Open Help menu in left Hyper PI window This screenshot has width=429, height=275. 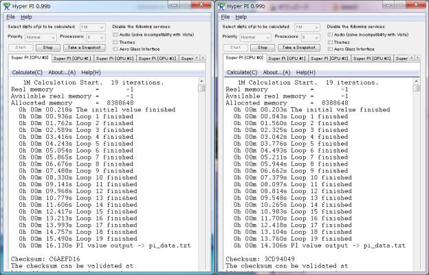(x=26, y=17)
